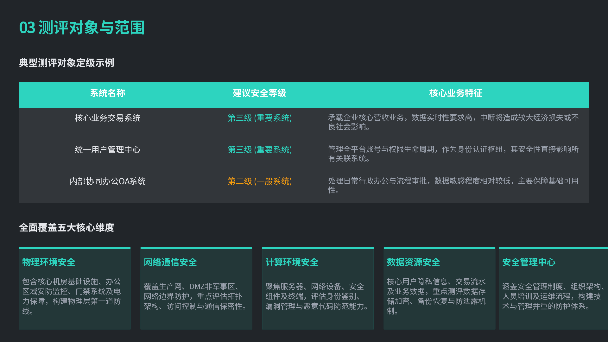Select the cell 核心业务交易系统
Screen dimensions: 608x342
(x=108, y=118)
